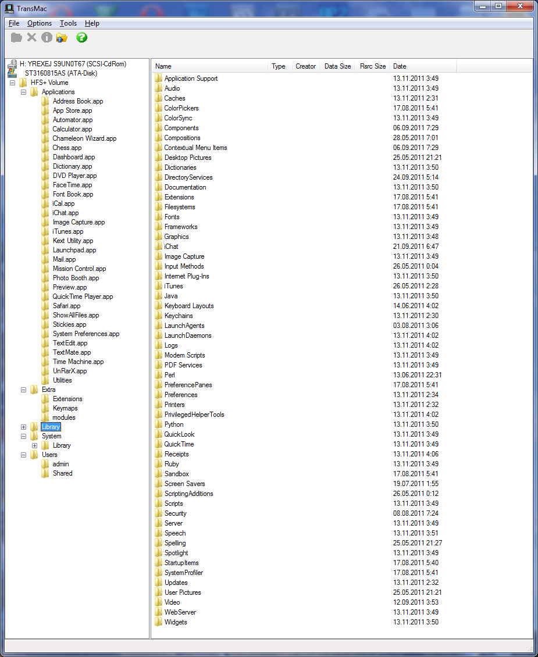This screenshot has height=657, width=538.
Task: Select QuickTime Player.app in the tree
Action: pos(83,297)
